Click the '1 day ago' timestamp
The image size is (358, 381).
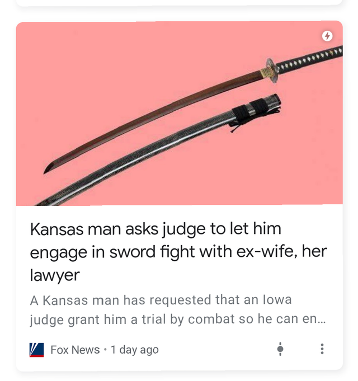pos(135,350)
